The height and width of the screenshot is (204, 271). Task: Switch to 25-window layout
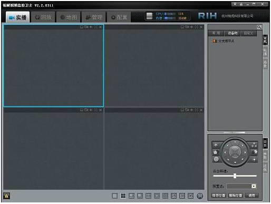tap(173, 196)
